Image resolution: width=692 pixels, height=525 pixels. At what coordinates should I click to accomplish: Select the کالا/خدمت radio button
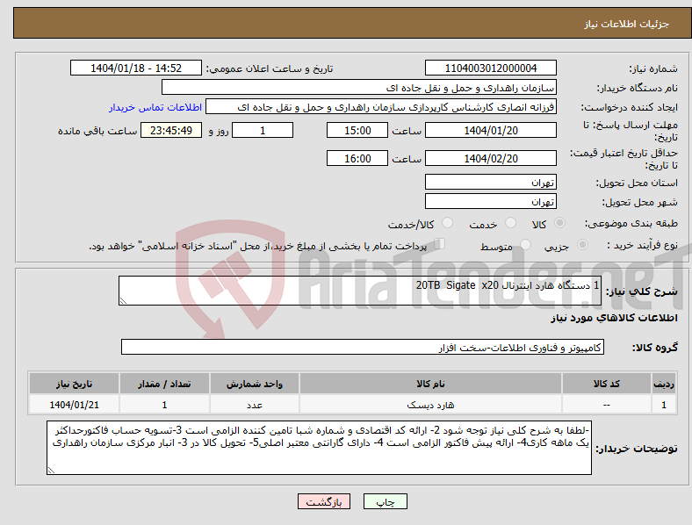pos(447,223)
